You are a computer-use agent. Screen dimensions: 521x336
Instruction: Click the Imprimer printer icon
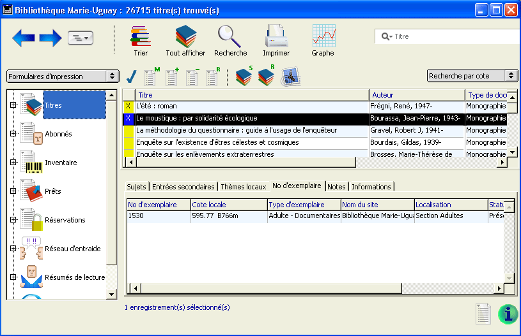point(276,36)
